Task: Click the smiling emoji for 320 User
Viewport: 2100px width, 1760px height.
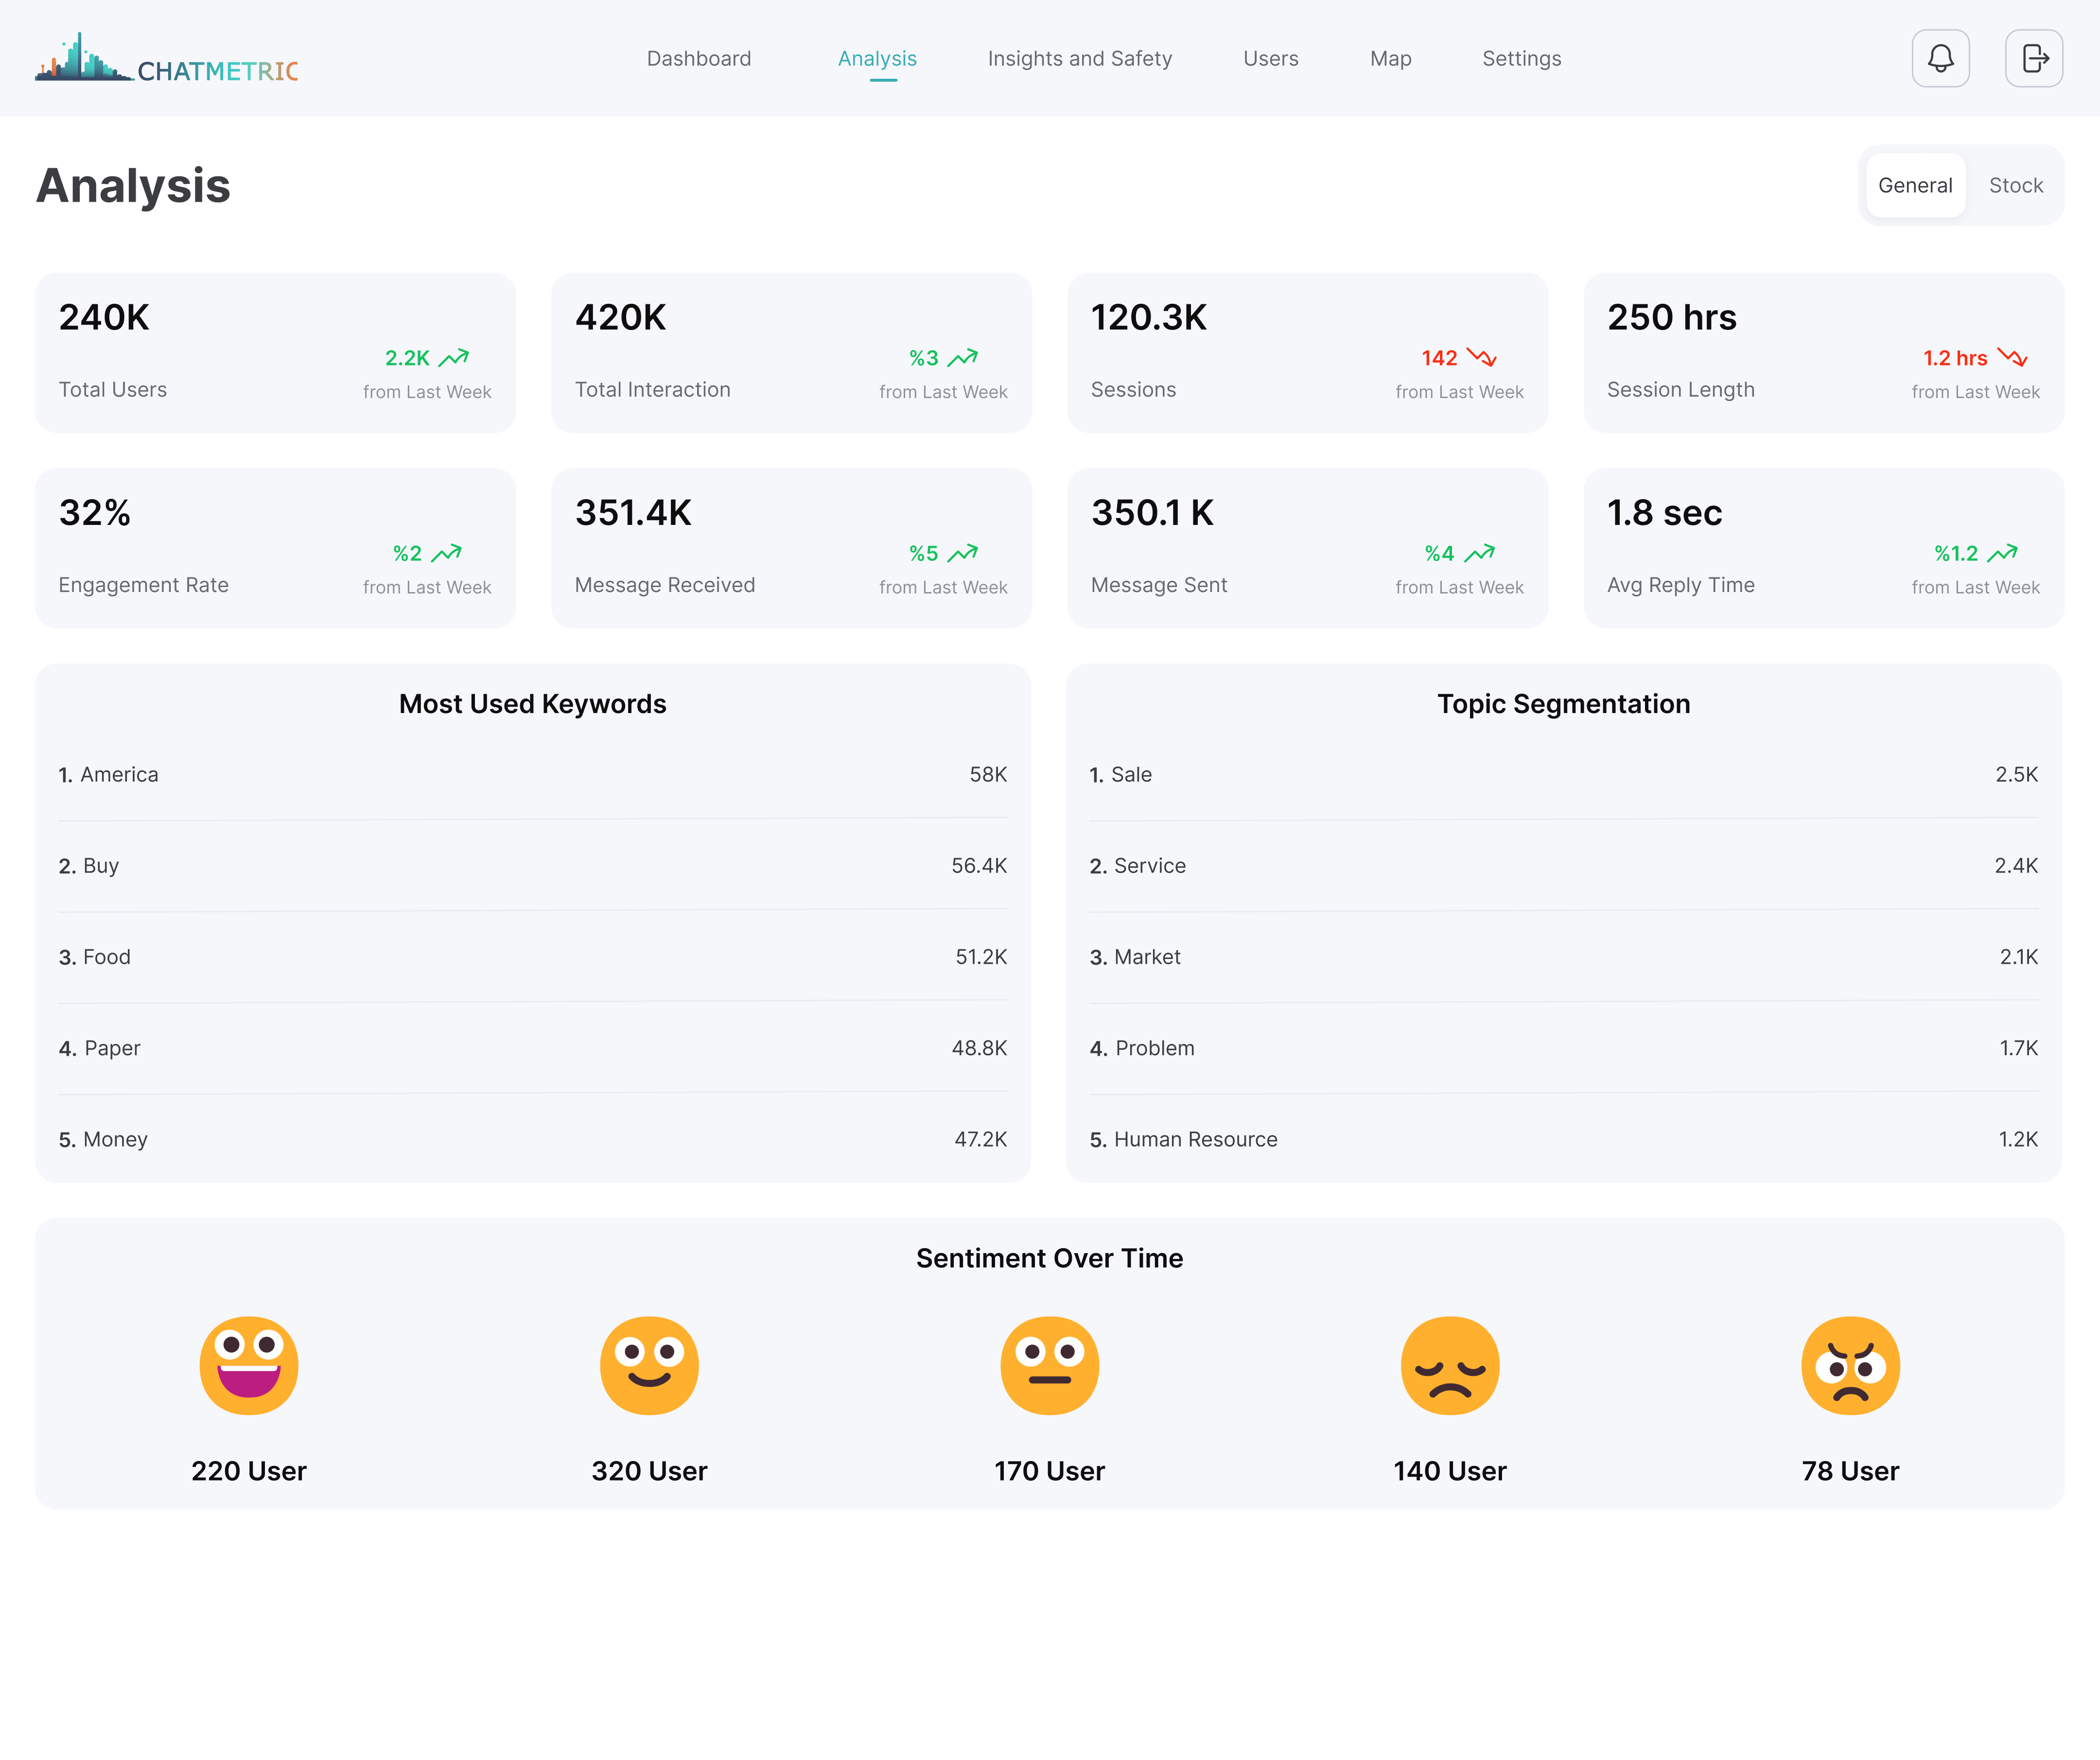Action: 649,1365
